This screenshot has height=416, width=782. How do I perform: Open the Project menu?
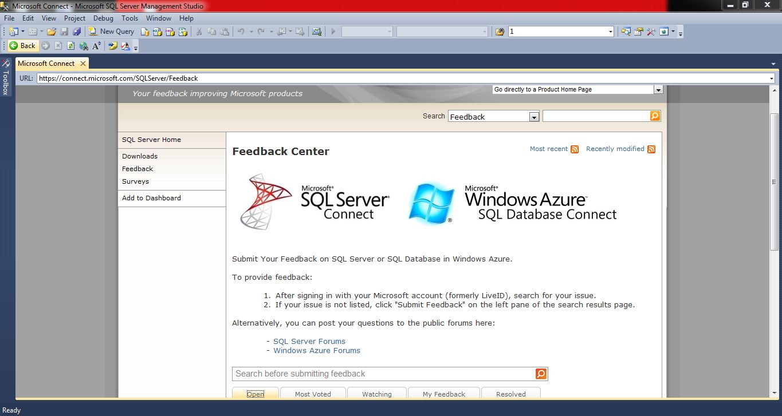click(74, 18)
